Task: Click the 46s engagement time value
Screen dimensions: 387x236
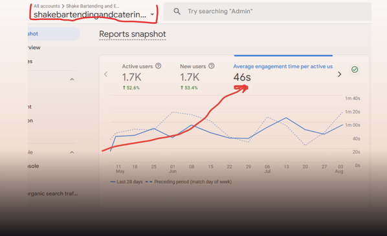Action: click(242, 78)
